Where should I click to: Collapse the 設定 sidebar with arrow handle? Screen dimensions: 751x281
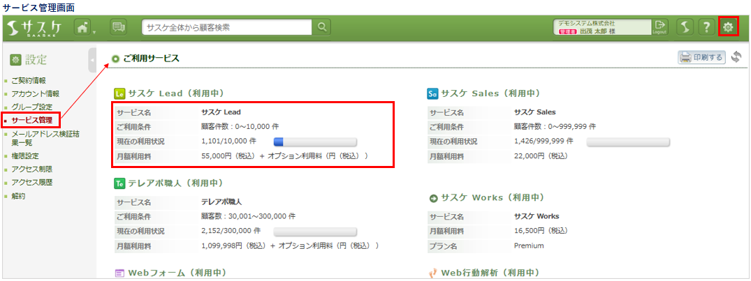coord(92,60)
